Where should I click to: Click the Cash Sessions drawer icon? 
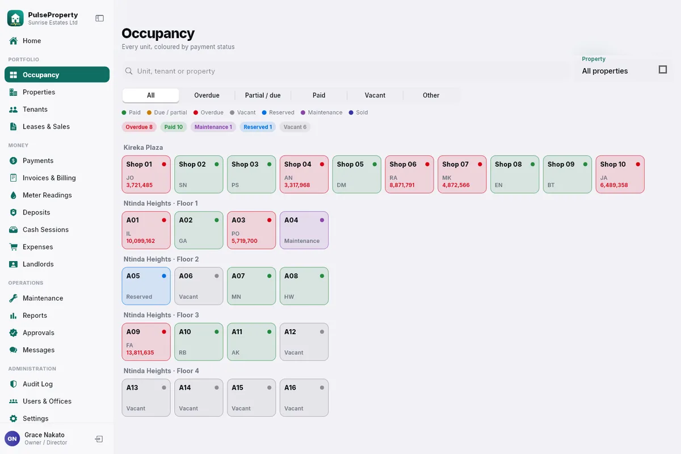pos(13,230)
